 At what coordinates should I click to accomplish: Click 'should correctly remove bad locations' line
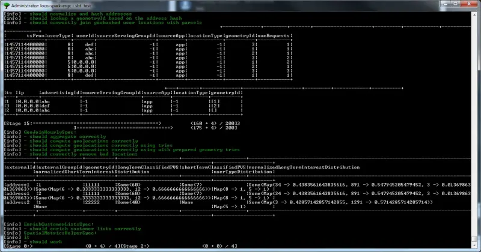pyautogui.click(x=84, y=154)
